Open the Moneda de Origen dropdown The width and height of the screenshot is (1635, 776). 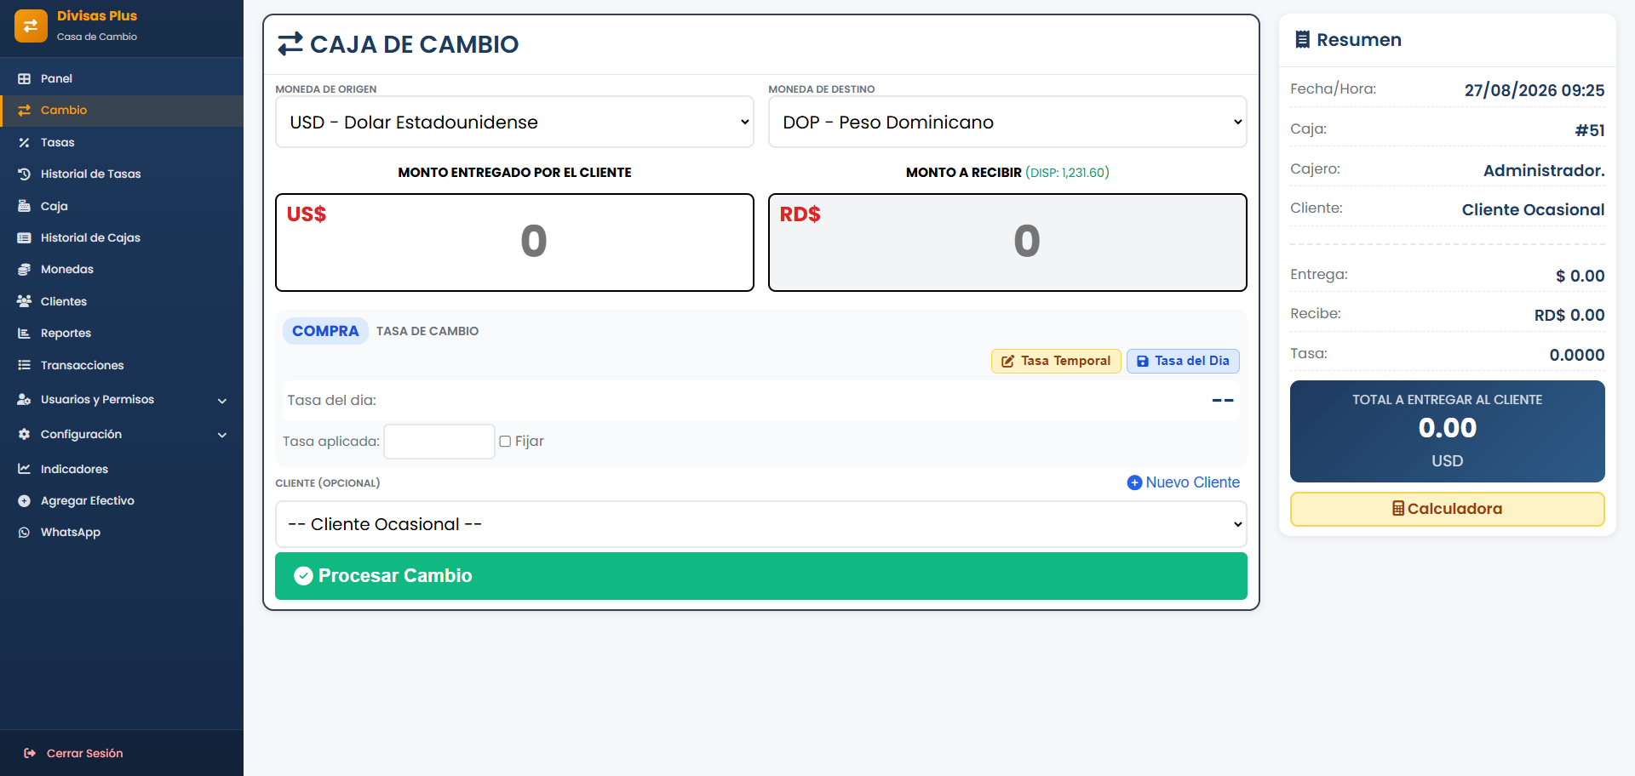click(514, 122)
